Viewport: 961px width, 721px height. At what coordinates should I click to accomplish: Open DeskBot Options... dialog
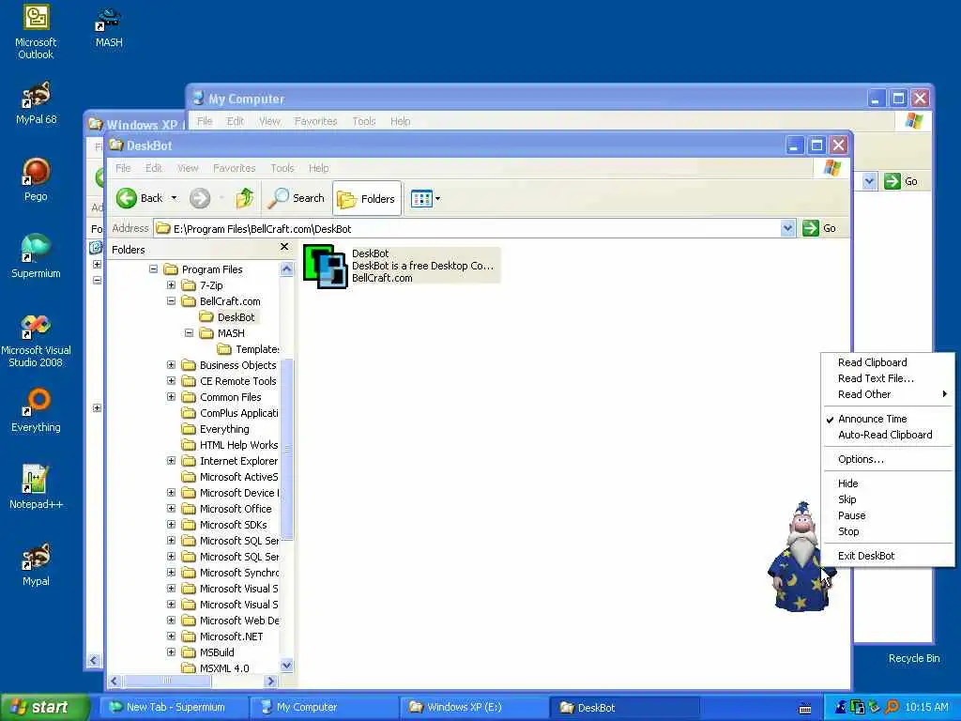click(x=888, y=459)
